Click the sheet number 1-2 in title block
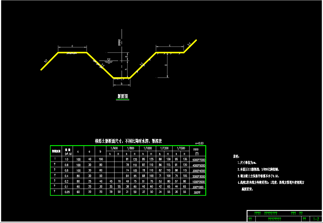 click(x=316, y=219)
